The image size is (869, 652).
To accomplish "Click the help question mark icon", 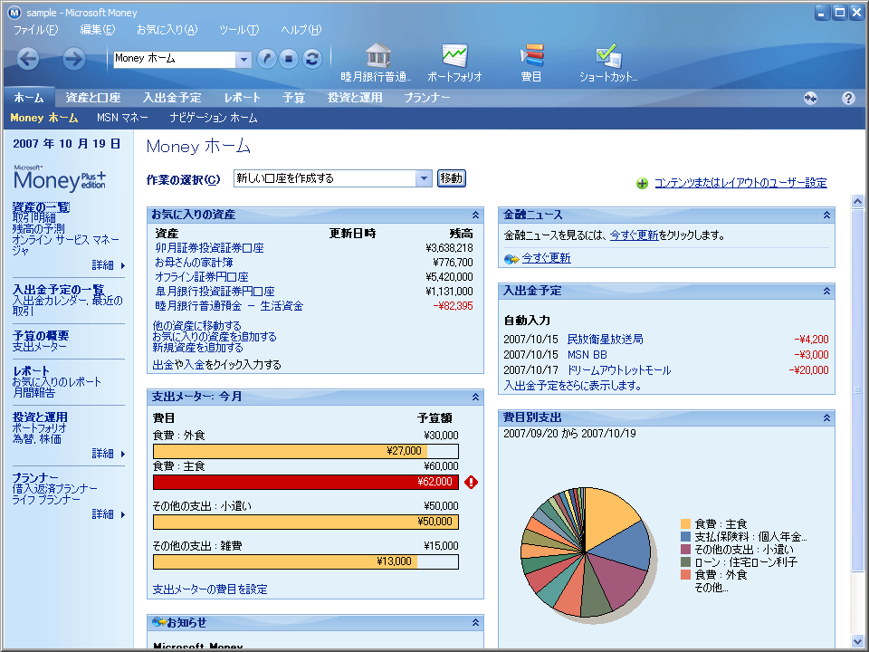I will (848, 98).
